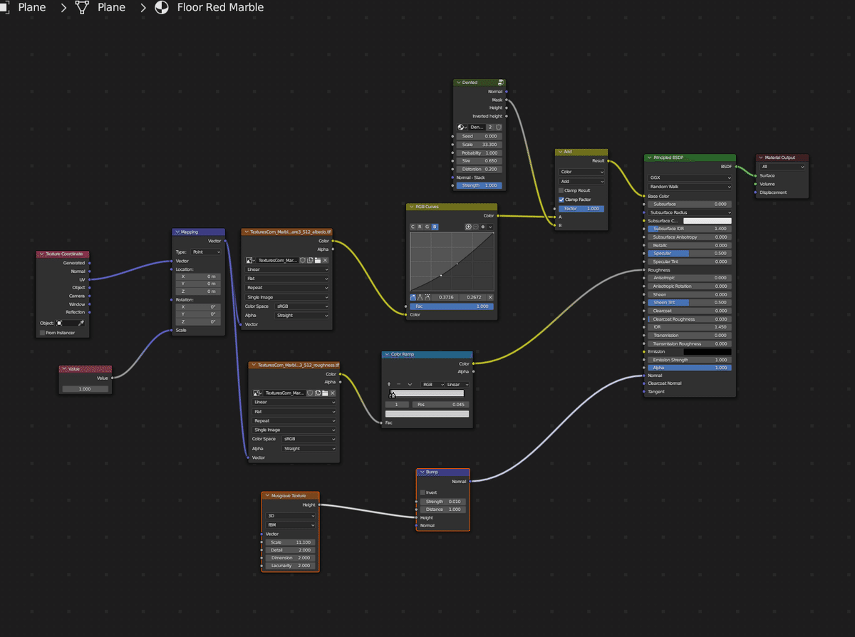Adjust Alpha slider in Principled BSDF
This screenshot has width=855, height=637.
click(690, 368)
